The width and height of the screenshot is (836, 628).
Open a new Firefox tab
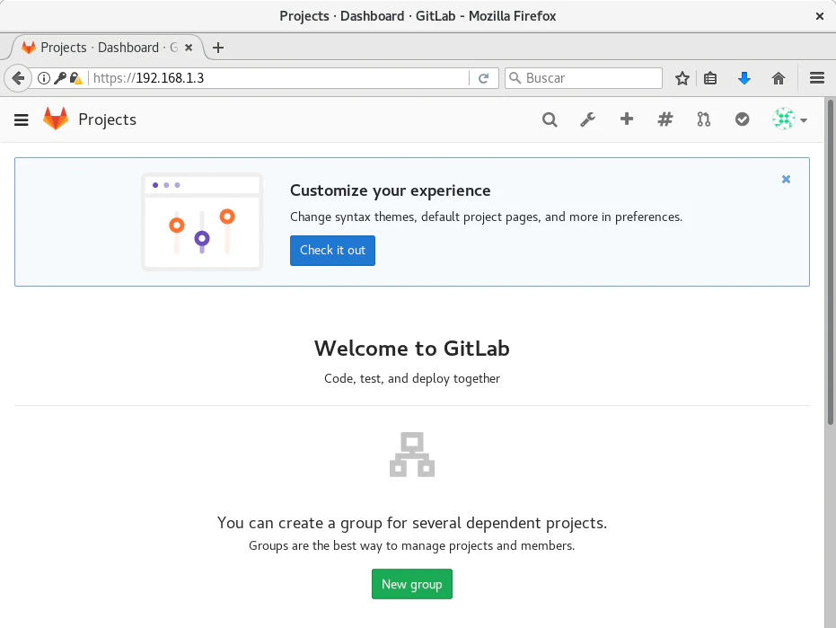tap(218, 48)
